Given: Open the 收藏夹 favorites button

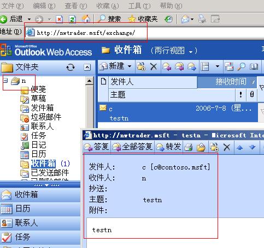Looking at the screenshot, I should [143, 19].
